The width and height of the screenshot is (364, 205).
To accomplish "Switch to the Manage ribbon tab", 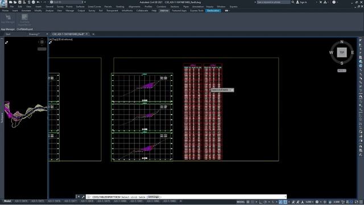I will [x=69, y=11].
